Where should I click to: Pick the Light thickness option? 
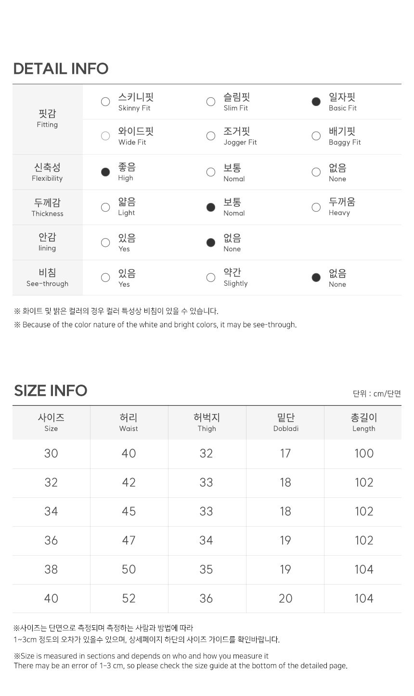105,207
